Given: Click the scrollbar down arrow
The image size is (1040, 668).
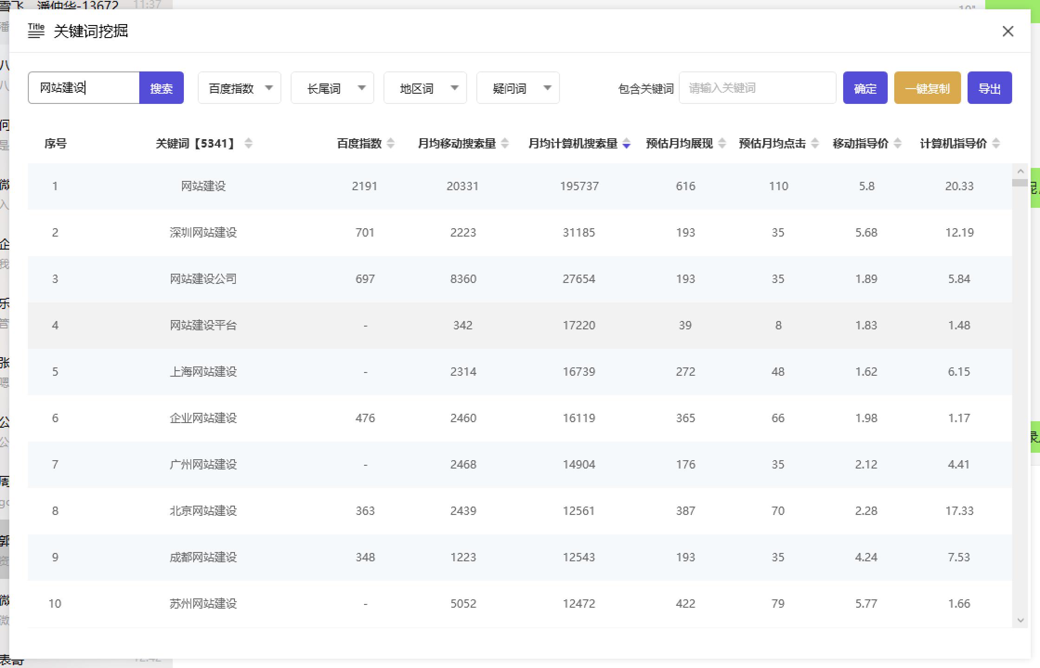Looking at the screenshot, I should [x=1020, y=620].
